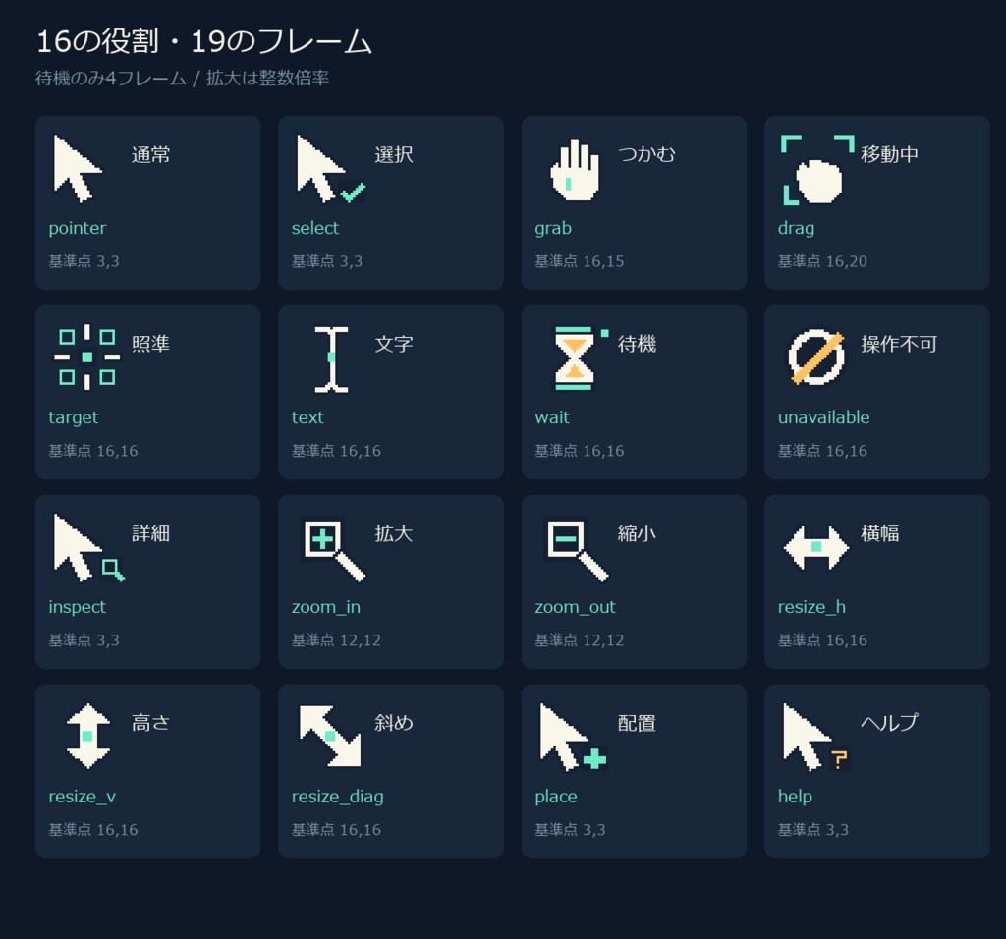This screenshot has width=1006, height=939.
Task: Click the target crosshair cursor icon
Action: click(87, 358)
